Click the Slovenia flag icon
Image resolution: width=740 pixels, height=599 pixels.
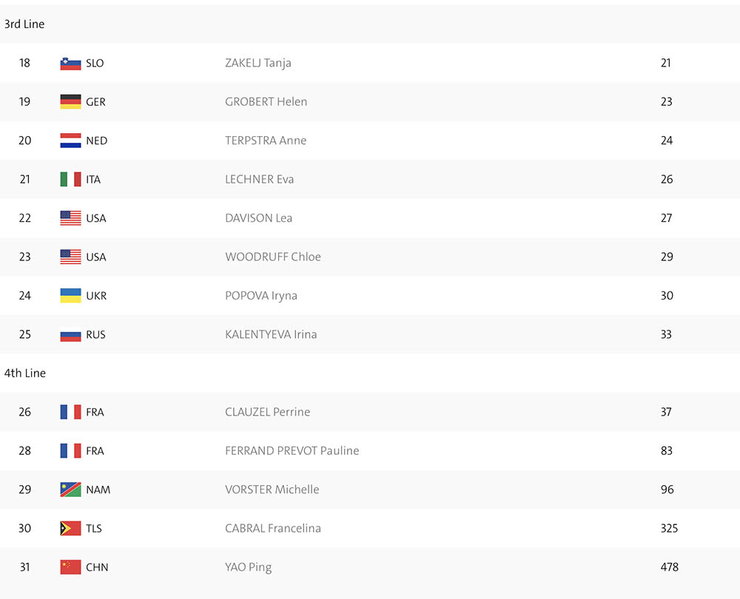[x=70, y=63]
